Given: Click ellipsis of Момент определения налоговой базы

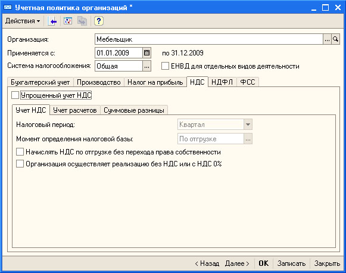Looking at the screenshot, I should pyautogui.click(x=248, y=139).
